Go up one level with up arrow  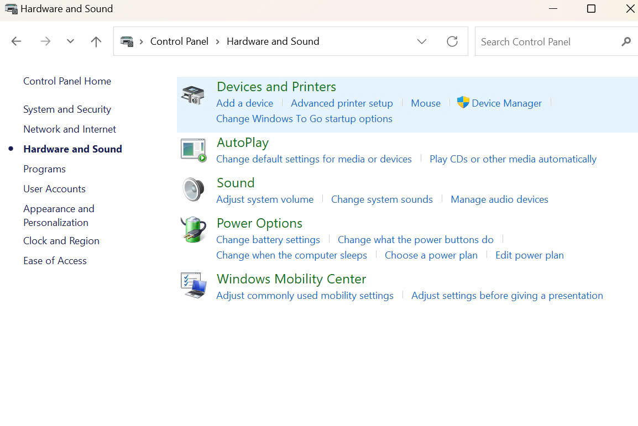click(x=96, y=41)
